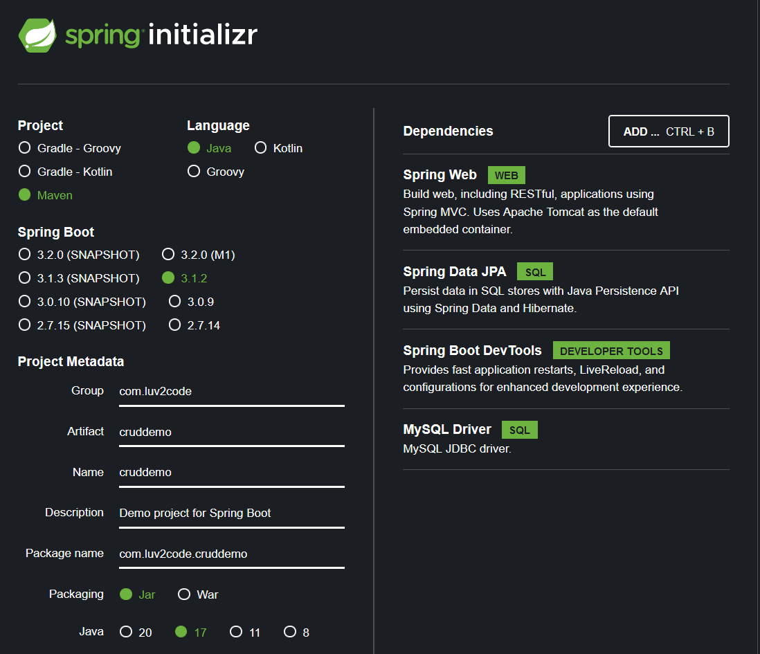The width and height of the screenshot is (760, 654).
Task: Click the Spring Boot DevTools dependency
Action: coord(566,369)
